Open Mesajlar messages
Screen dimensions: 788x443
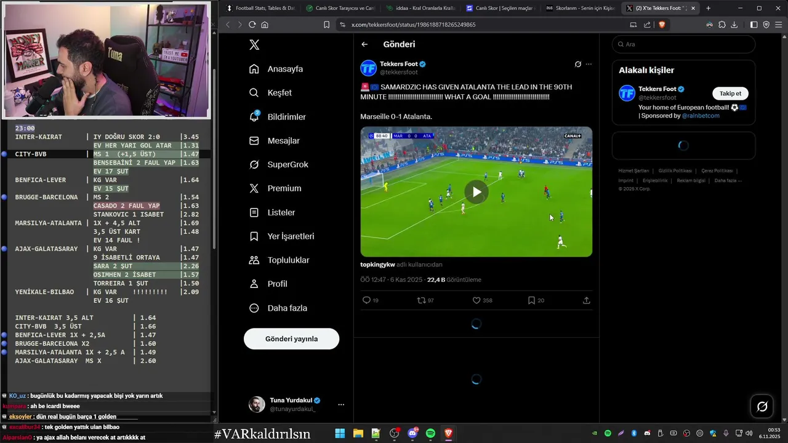point(275,141)
